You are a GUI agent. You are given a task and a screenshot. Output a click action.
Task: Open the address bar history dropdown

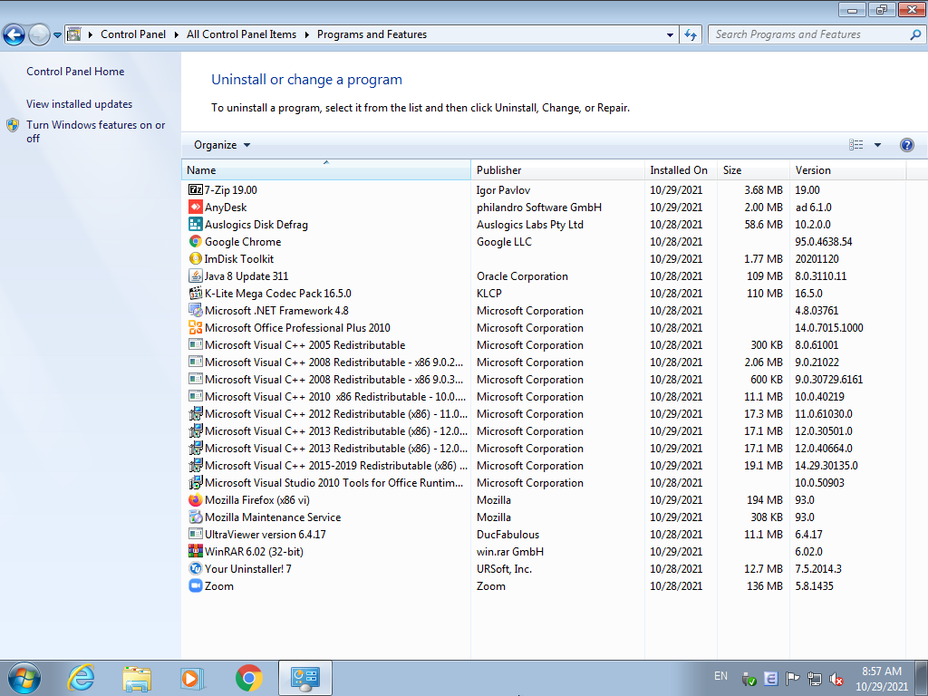point(670,34)
